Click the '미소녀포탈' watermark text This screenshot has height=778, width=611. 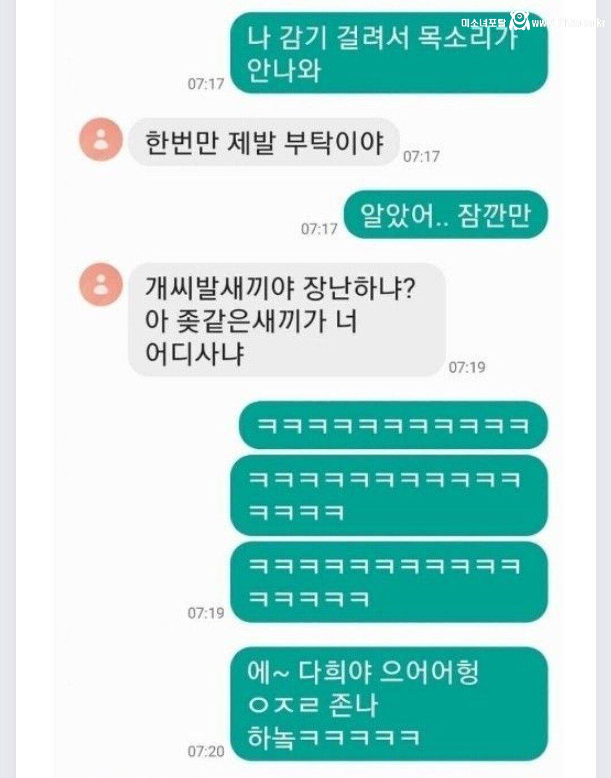point(484,23)
